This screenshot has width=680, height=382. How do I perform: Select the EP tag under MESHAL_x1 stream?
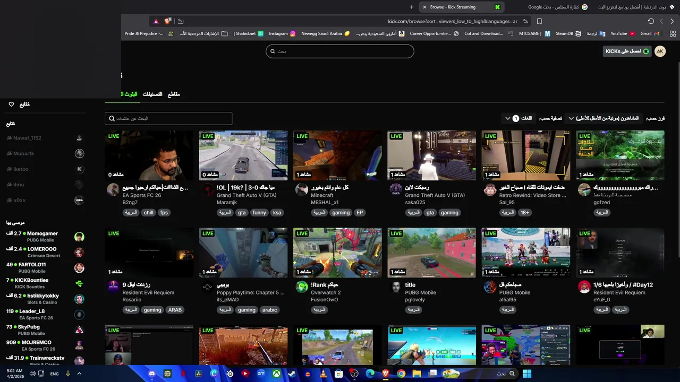(360, 213)
